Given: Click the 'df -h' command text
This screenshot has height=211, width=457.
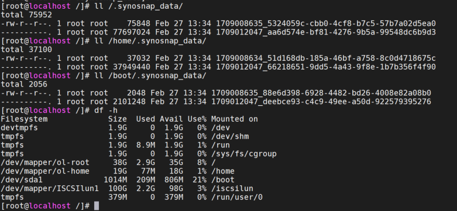Looking at the screenshot, I should (106, 110).
